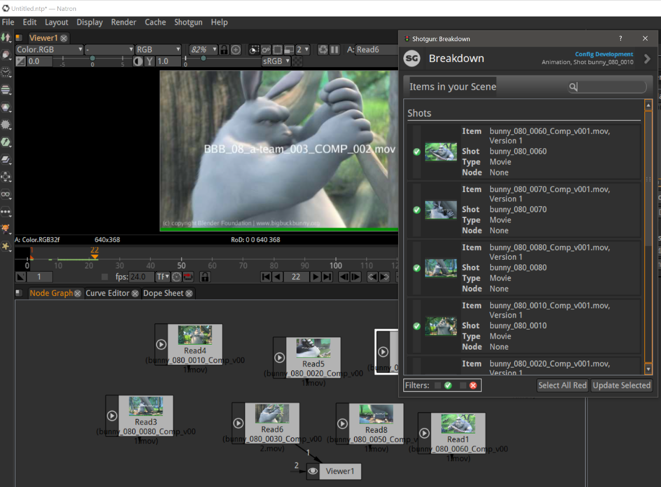Play the Read4 node preview arrow
This screenshot has width=661, height=487.
pyautogui.click(x=161, y=344)
